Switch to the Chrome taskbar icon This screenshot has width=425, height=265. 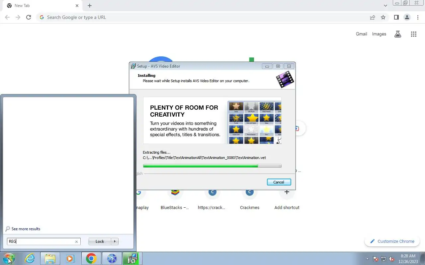pyautogui.click(x=91, y=258)
